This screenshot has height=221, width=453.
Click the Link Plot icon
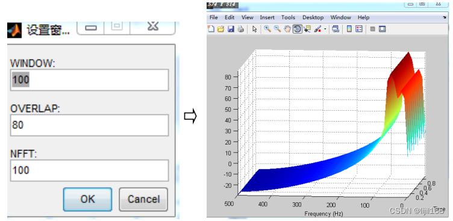pos(336,29)
